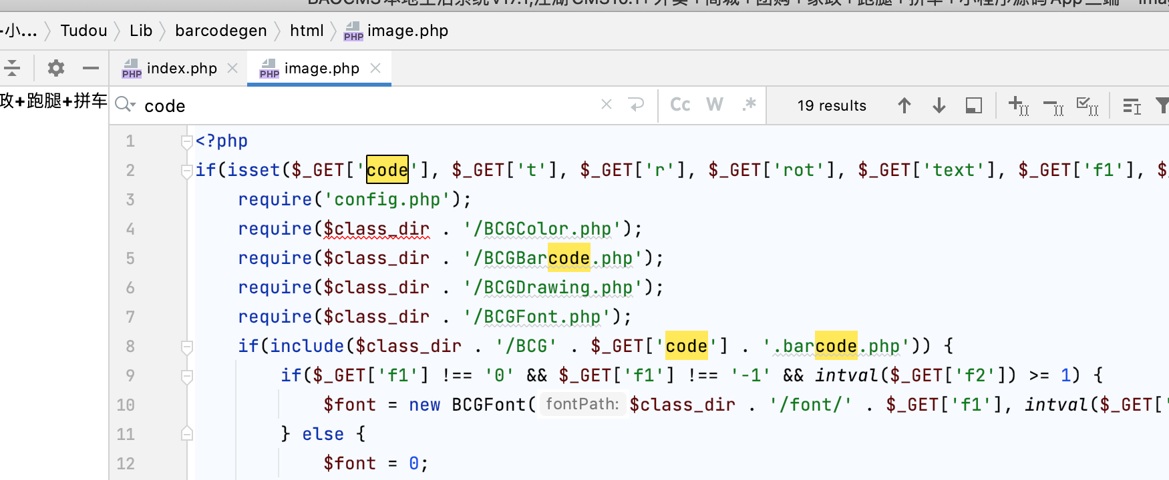
Task: Click 'config.php' string on line 3
Action: coord(387,199)
